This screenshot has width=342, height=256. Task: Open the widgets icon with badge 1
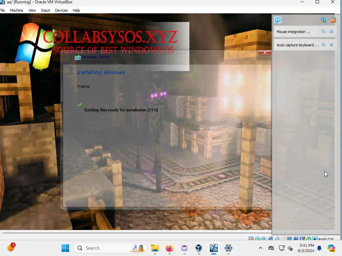coord(11,248)
